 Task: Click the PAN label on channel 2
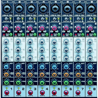click(x=24, y=82)
